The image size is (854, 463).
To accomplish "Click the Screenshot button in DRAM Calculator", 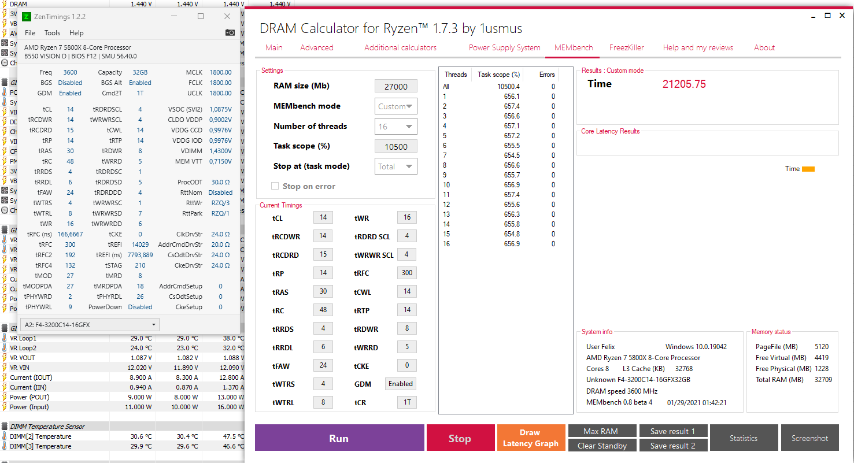I will [809, 438].
